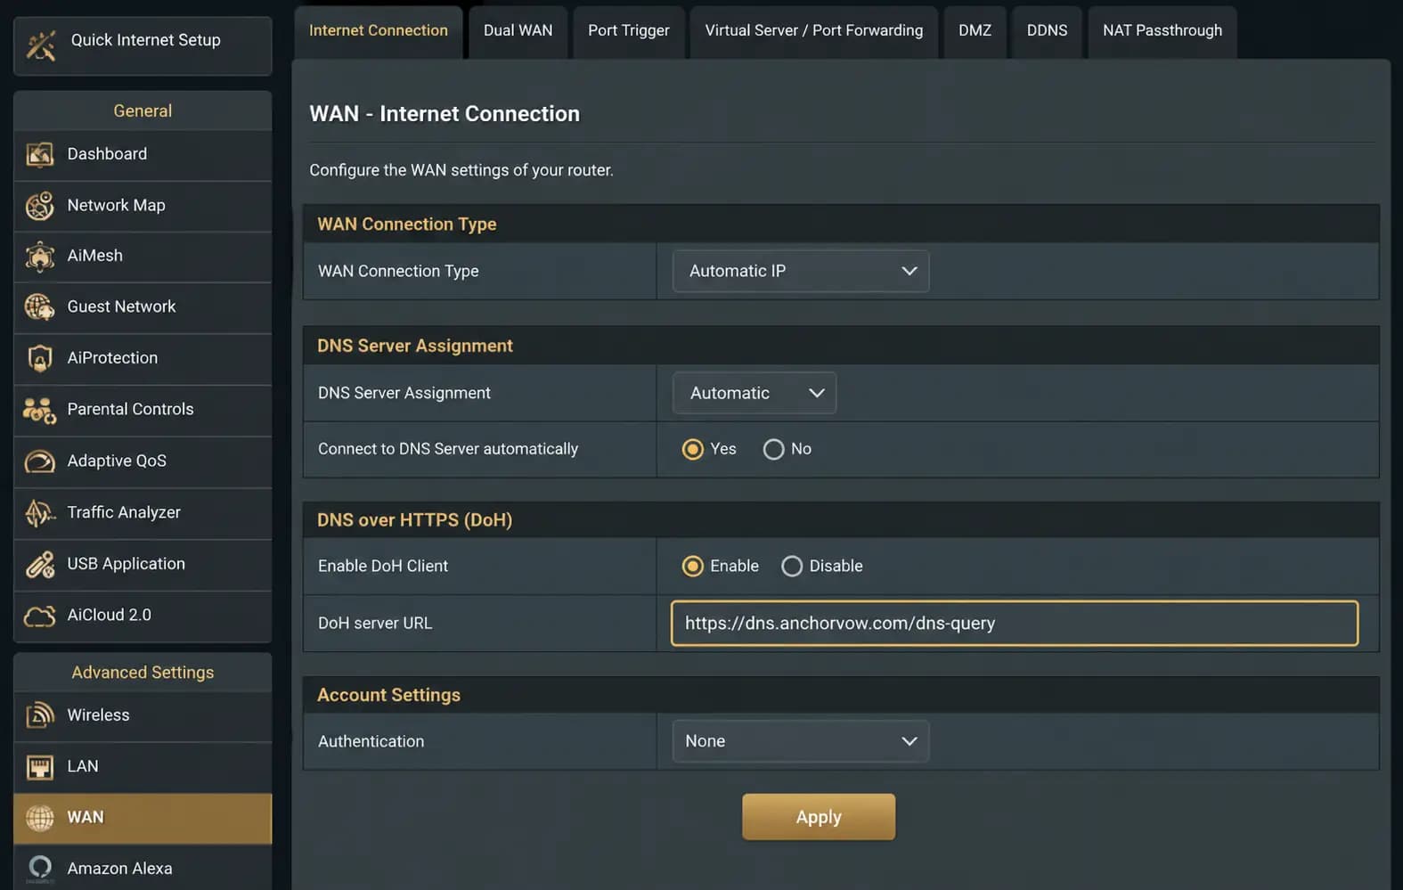Open the DNS Server Assignment dropdown
The width and height of the screenshot is (1403, 890).
tap(755, 393)
